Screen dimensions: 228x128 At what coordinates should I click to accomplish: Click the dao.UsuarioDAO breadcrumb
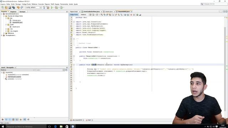click(x=77, y=120)
